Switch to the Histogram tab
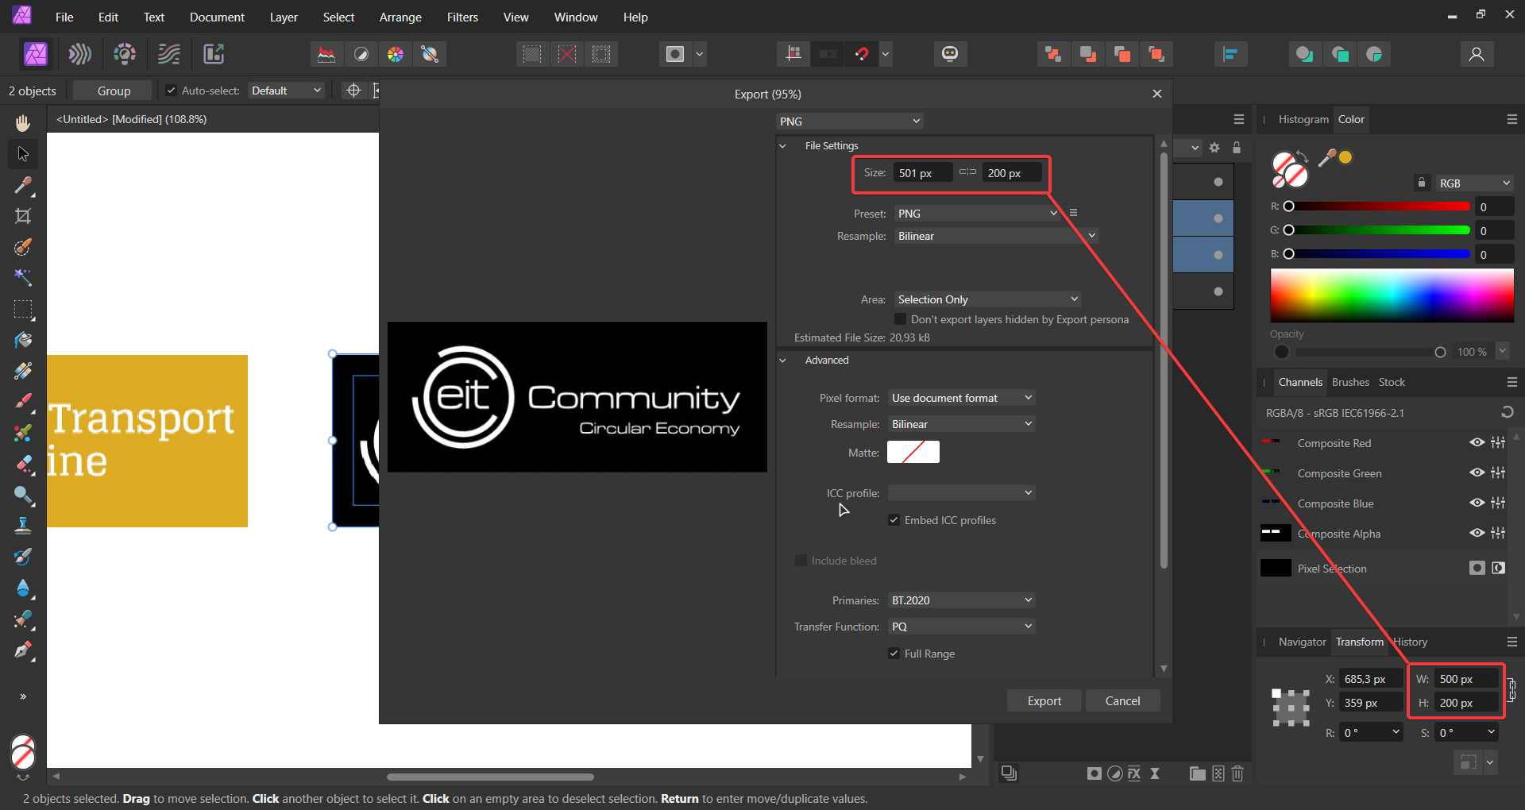Viewport: 1525px width, 810px height. [1303, 119]
